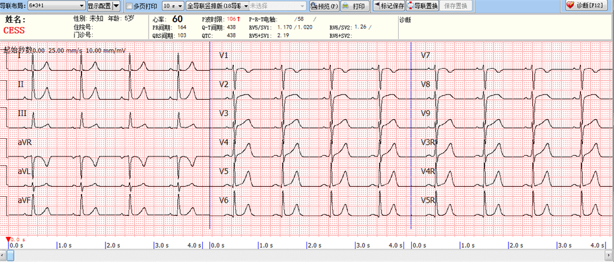Click the left arrow of the horizontal scrollbar
614x262 pixels.
[x=3, y=256]
